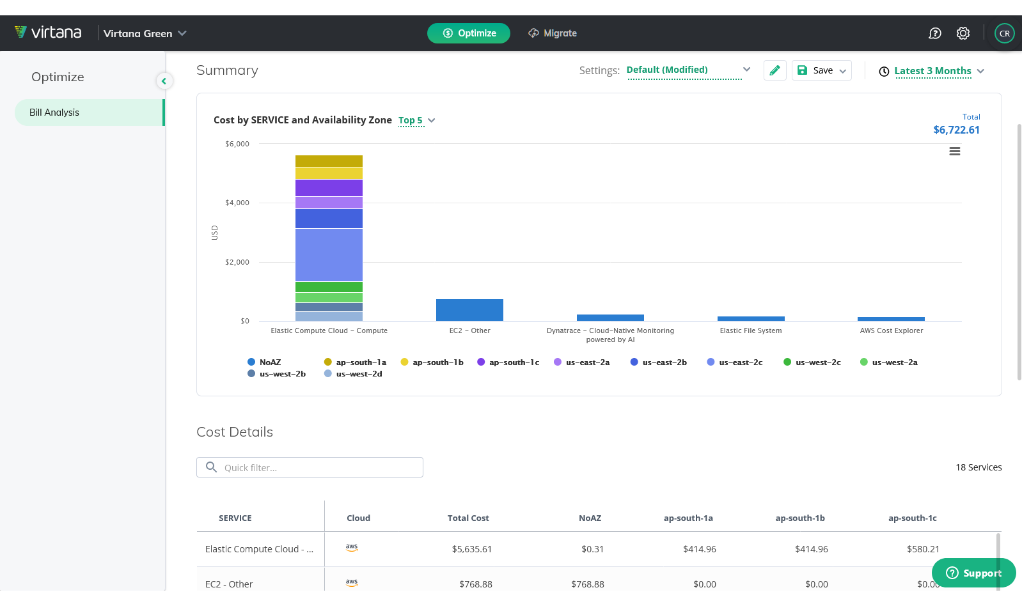The width and height of the screenshot is (1022, 606).
Task: Open the Virtana Green organization dropdown
Action: [x=145, y=33]
